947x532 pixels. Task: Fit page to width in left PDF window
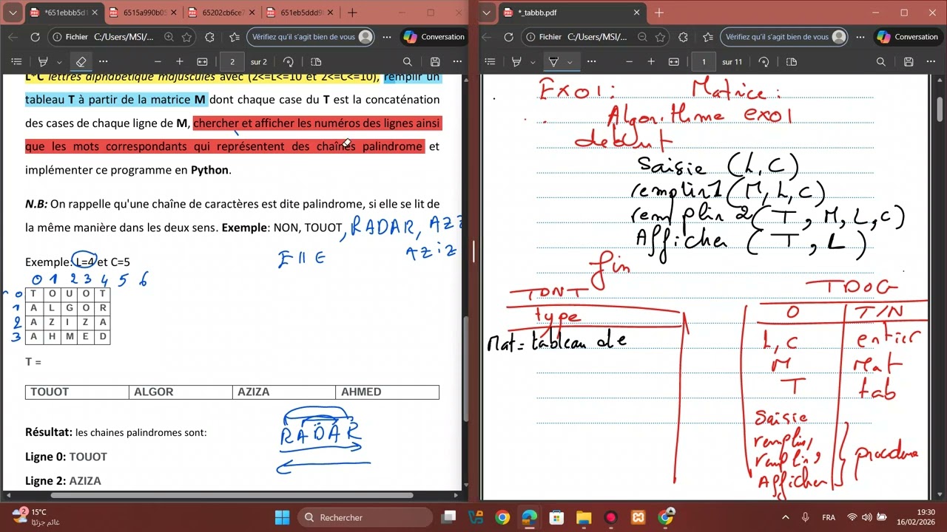[x=202, y=62]
